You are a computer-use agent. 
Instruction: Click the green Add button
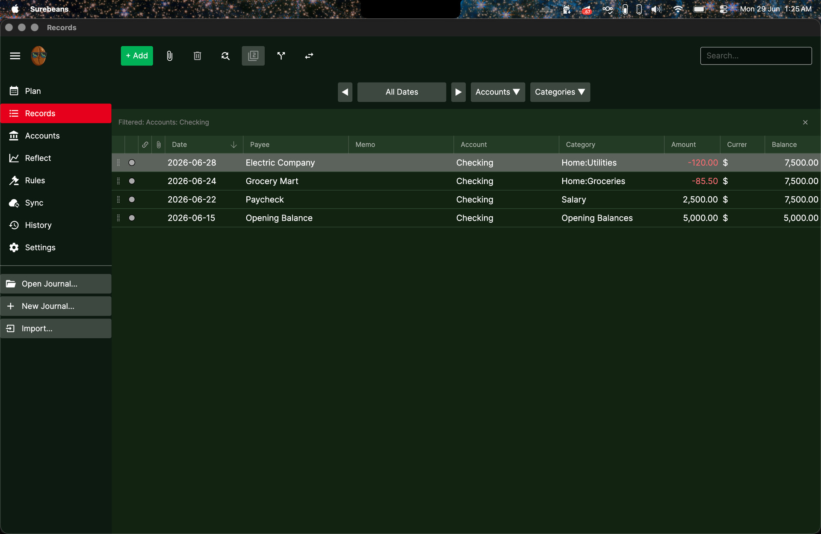pyautogui.click(x=137, y=56)
